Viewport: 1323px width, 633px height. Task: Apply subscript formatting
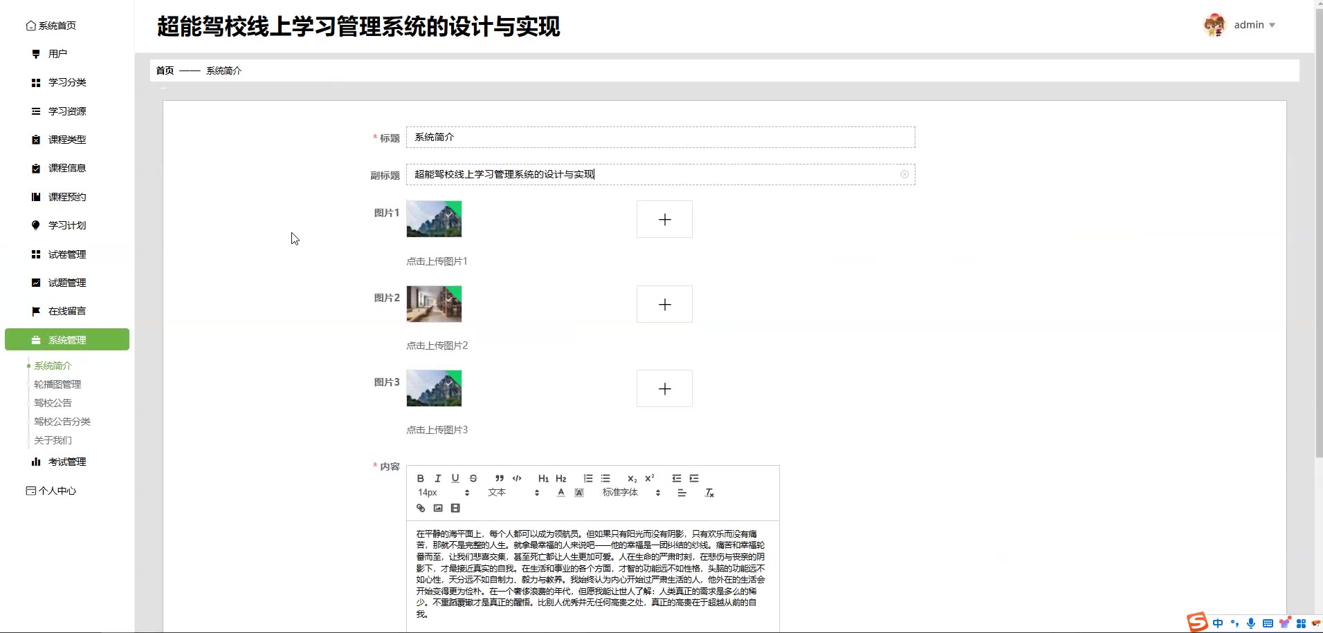(x=632, y=478)
